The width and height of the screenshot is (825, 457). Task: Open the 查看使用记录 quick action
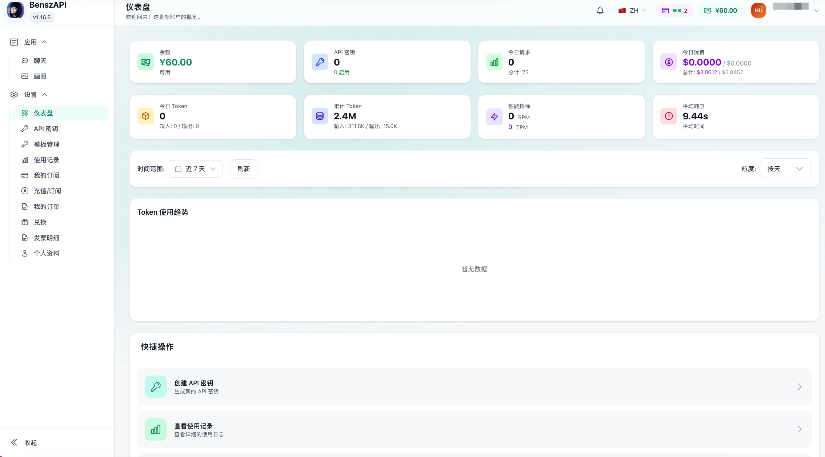click(x=474, y=430)
